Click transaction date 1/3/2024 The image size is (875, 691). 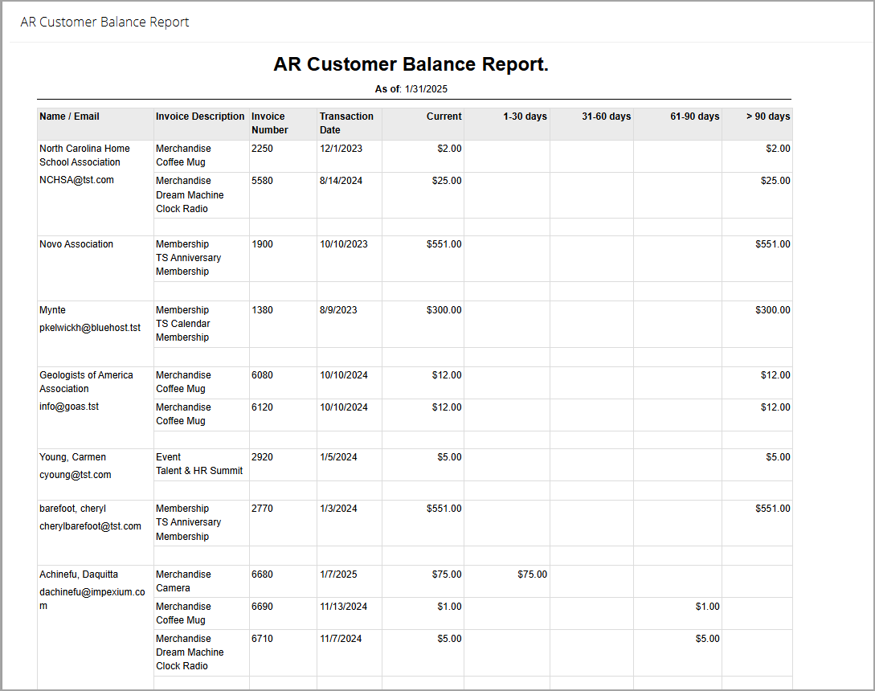338,509
